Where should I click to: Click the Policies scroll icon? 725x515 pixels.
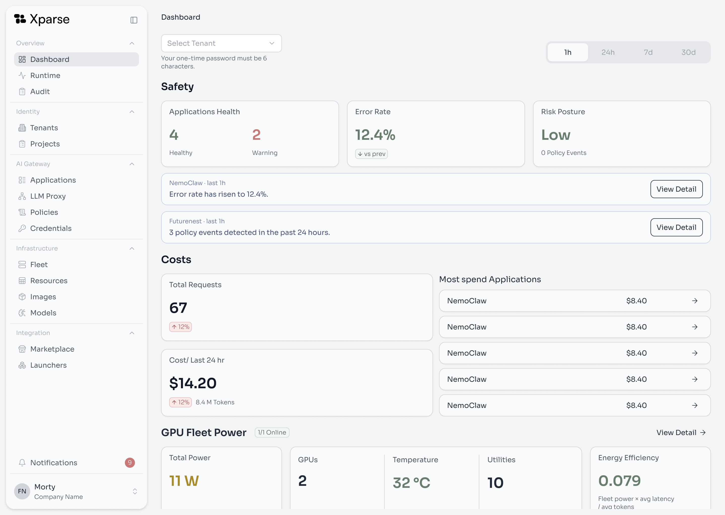[22, 212]
